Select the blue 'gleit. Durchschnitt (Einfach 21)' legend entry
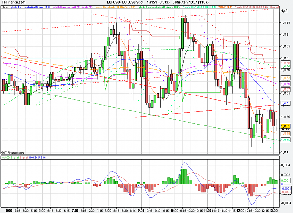The image size is (293, 213). tap(30, 7)
